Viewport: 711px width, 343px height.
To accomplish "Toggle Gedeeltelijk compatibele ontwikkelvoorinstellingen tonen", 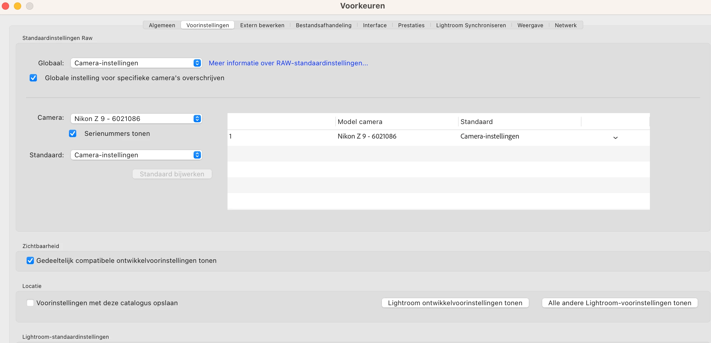I will click(x=30, y=261).
